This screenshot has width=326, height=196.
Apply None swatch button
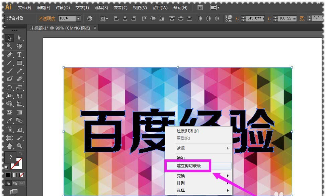point(21,175)
